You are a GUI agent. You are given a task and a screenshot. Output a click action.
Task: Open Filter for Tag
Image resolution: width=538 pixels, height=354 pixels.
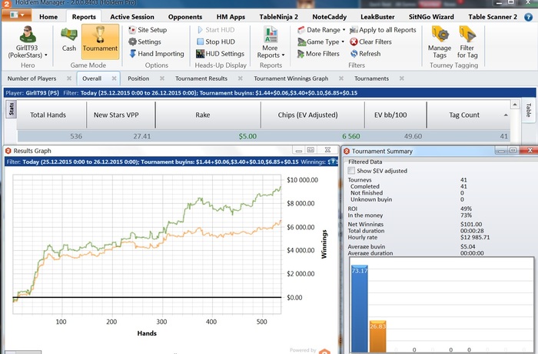467,42
